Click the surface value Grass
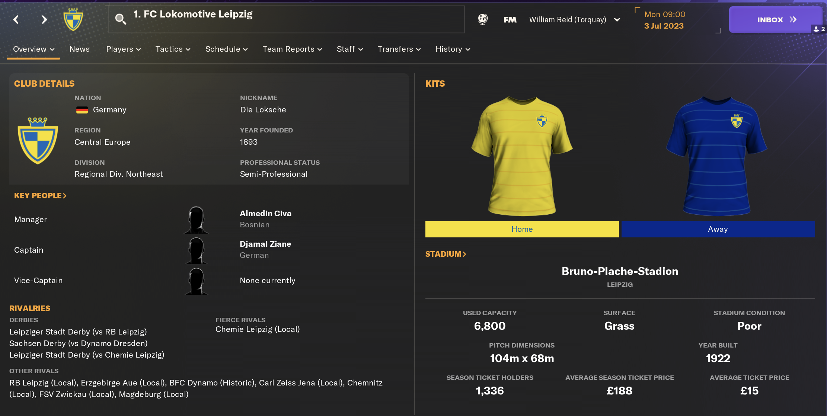The image size is (827, 416). coord(619,326)
